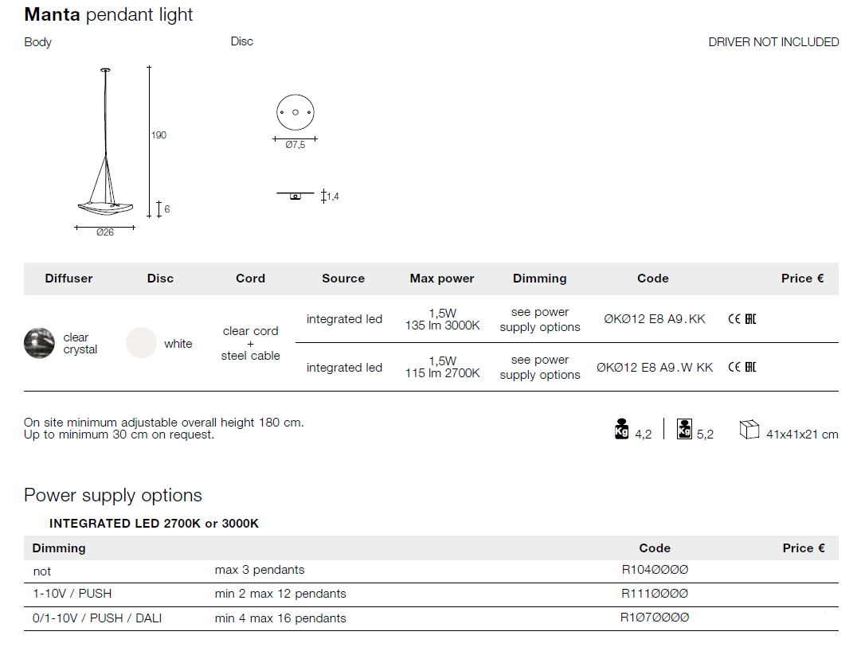Click the pendant body drawing
857x647 pixels.
(x=105, y=141)
